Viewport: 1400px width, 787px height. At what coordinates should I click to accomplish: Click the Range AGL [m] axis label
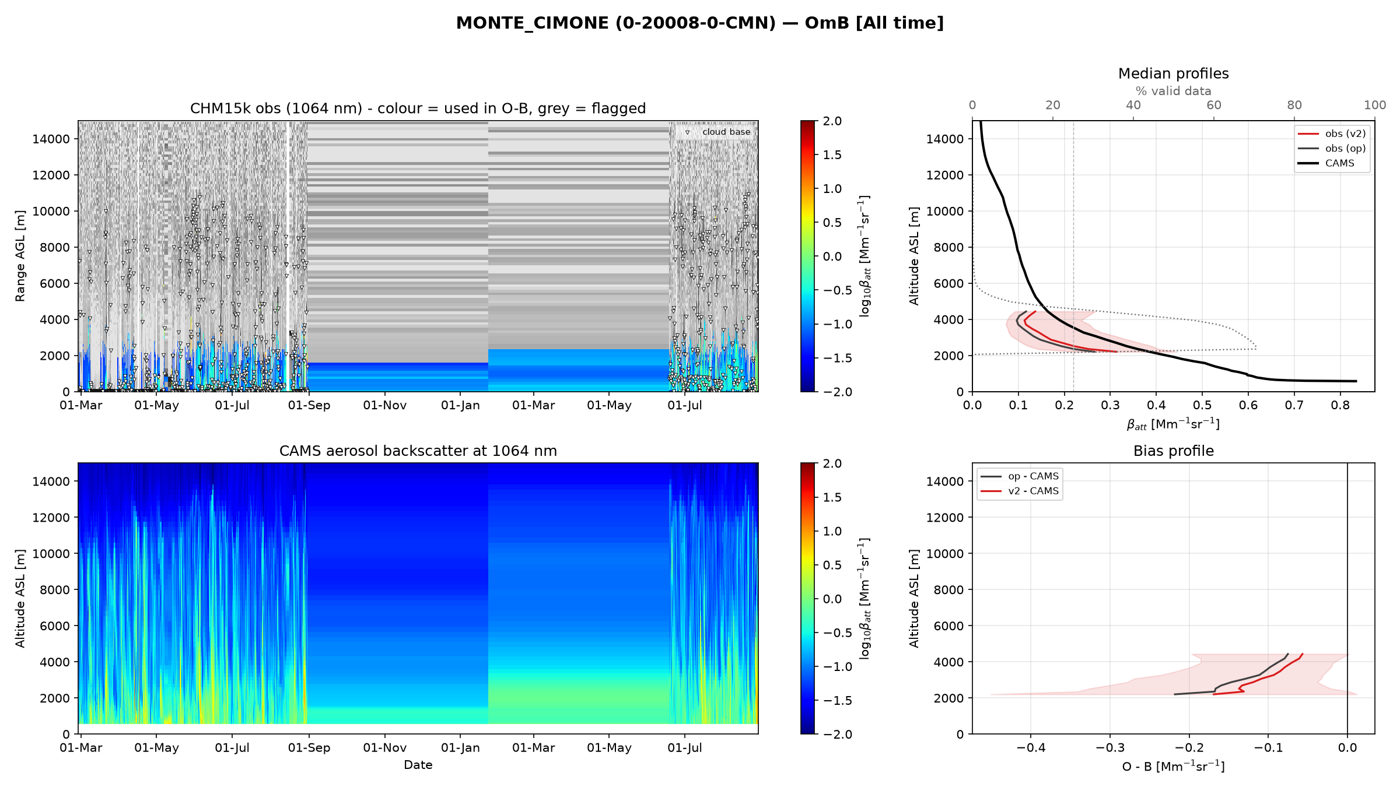tap(20, 256)
